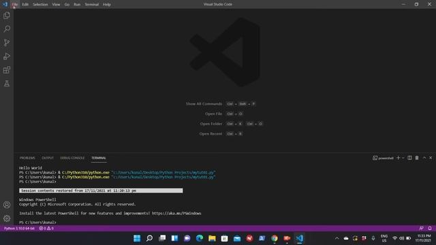The image size is (436, 245).
Task: Create a new terminal with plus icon
Action: click(x=398, y=158)
